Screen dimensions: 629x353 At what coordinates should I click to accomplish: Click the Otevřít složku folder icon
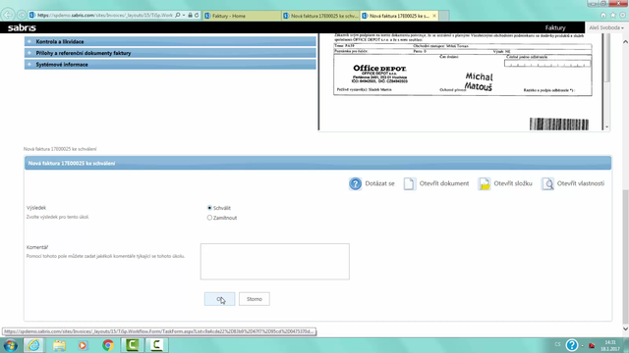click(x=485, y=183)
